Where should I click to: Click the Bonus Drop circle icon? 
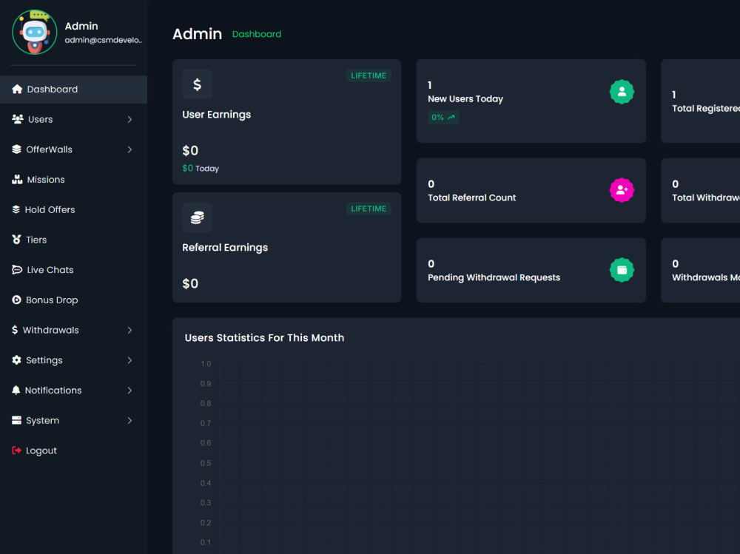(16, 300)
